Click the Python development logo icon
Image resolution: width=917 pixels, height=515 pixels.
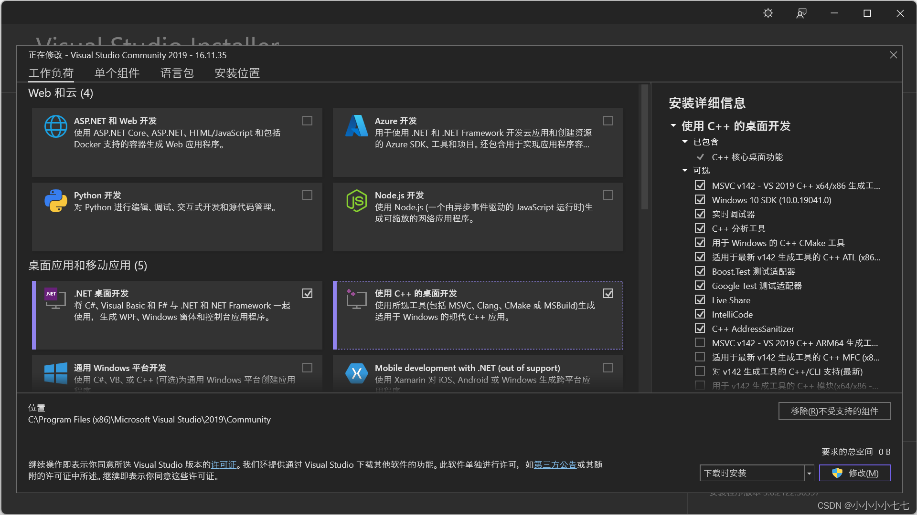[x=56, y=201]
